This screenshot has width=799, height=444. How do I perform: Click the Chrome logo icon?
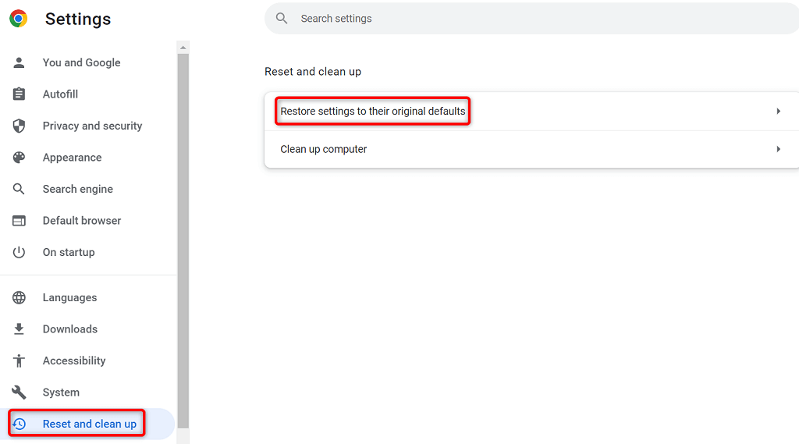18,19
